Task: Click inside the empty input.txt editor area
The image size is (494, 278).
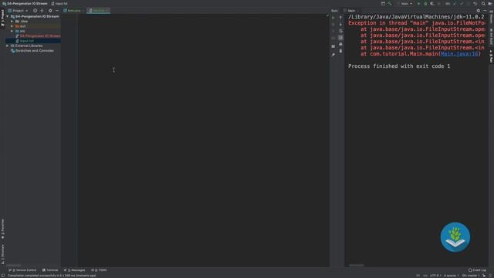Action: point(204,141)
